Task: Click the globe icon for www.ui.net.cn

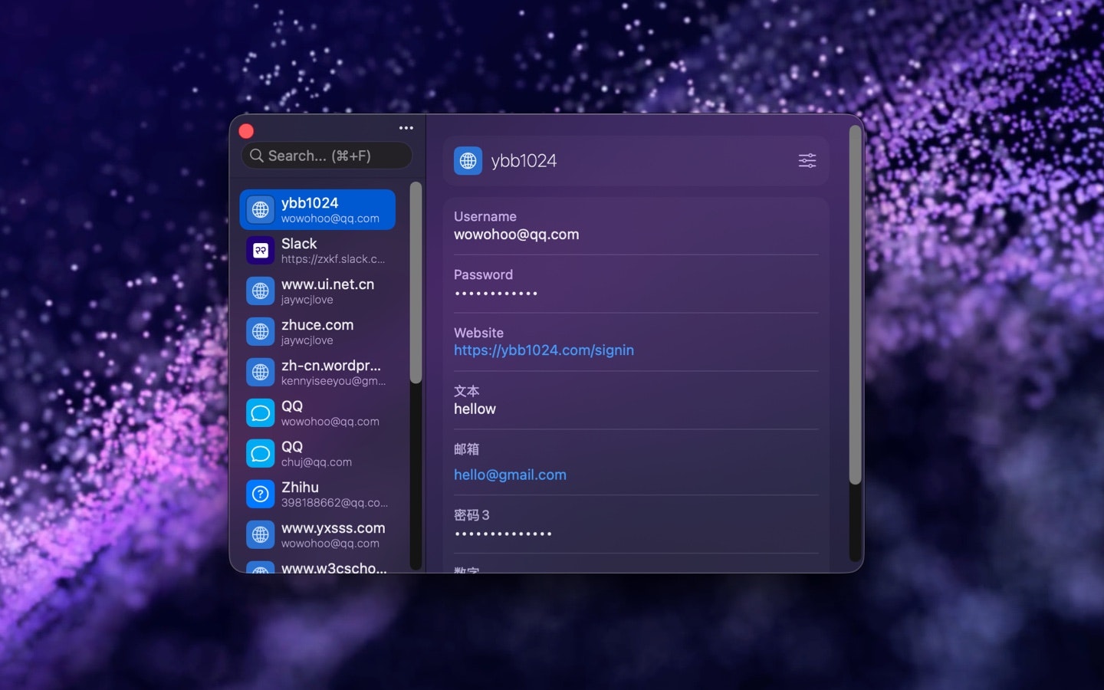Action: click(x=261, y=291)
